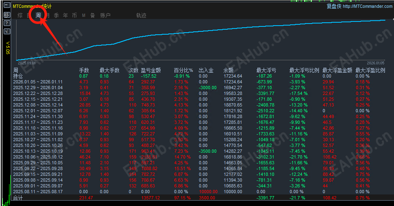Select week row 2025.11.24 ~ 2025.11.30

pyautogui.click(x=38, y=116)
